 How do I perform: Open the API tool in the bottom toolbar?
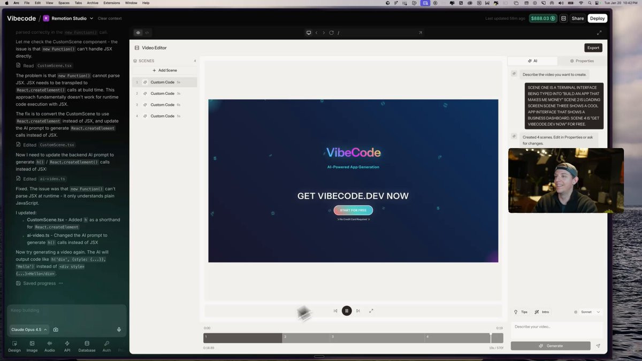[x=67, y=347]
